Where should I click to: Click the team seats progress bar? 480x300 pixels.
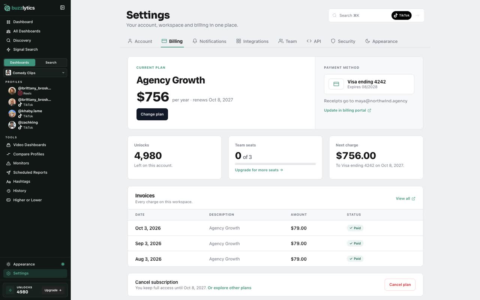pyautogui.click(x=275, y=164)
